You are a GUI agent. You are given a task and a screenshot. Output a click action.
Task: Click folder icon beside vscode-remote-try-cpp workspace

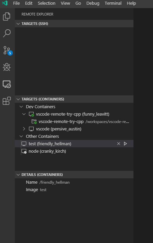34,121
